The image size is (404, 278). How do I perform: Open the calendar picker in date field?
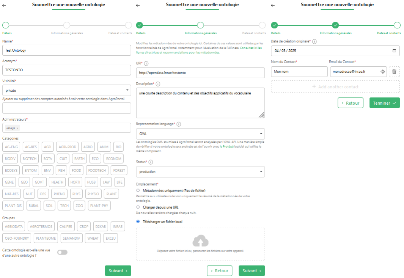coord(394,51)
